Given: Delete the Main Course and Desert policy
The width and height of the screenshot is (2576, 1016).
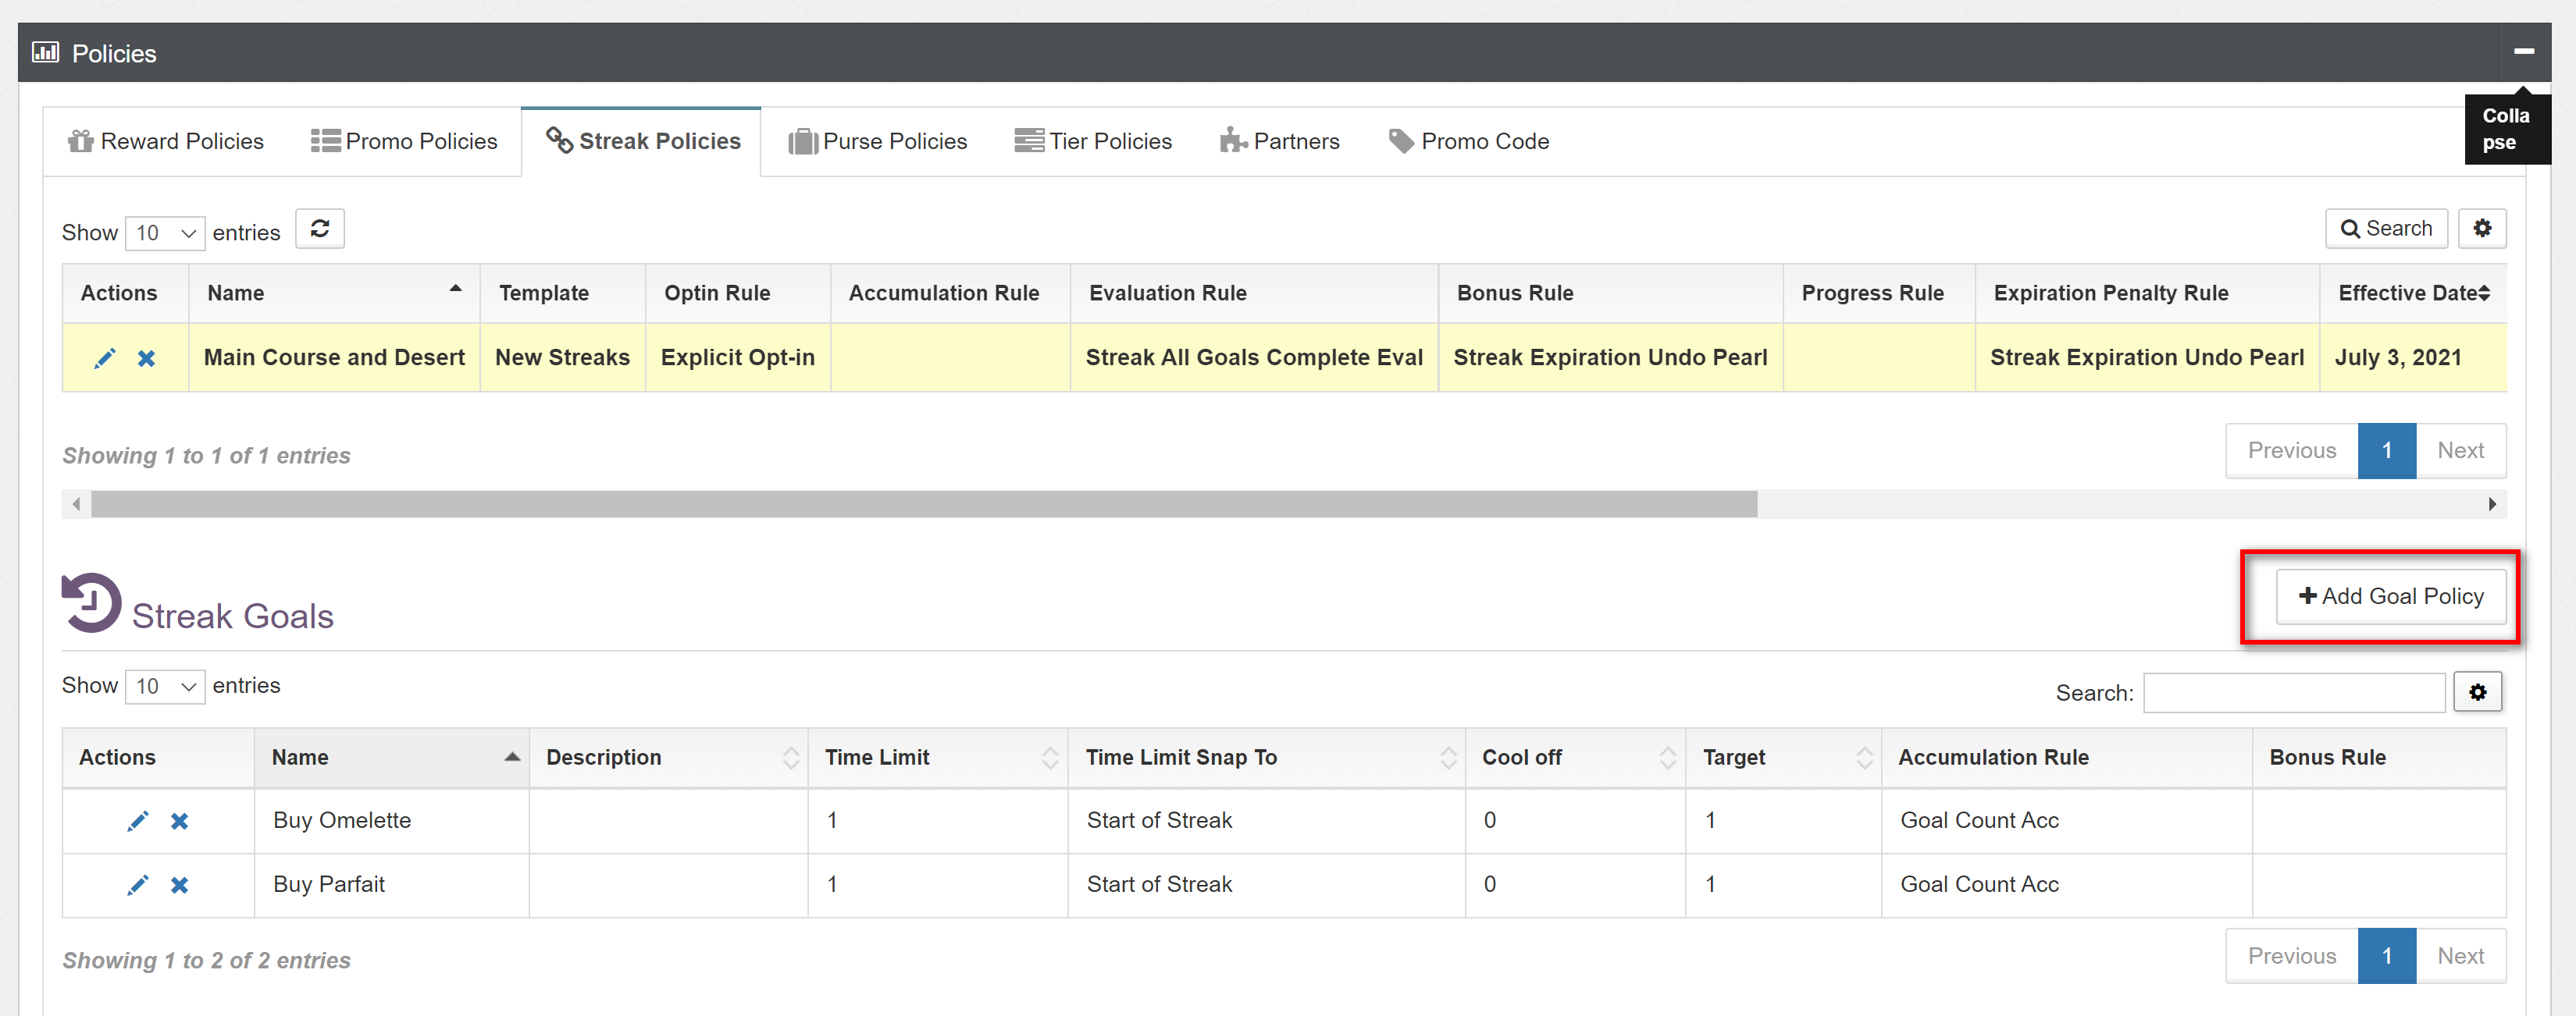Looking at the screenshot, I should tap(146, 357).
